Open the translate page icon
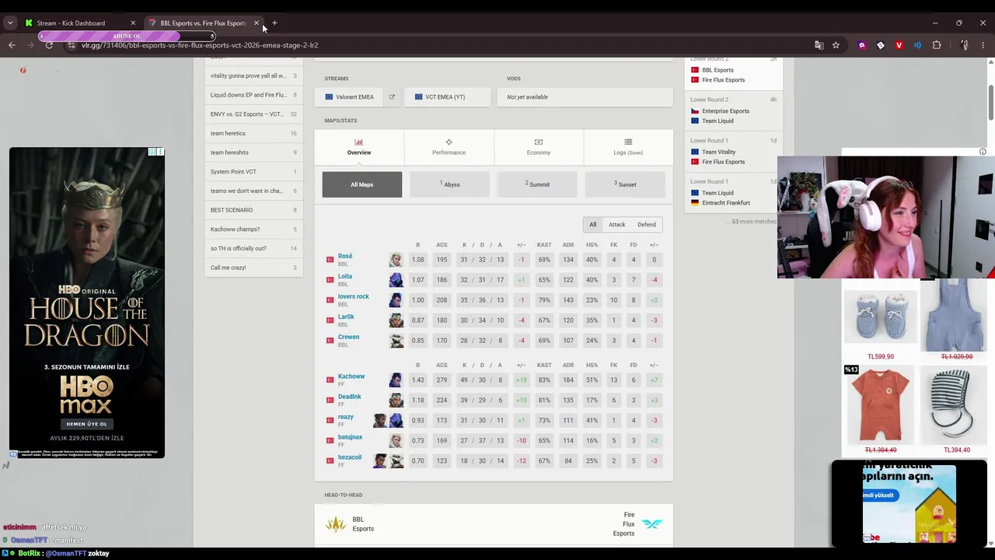This screenshot has height=560, width=995. coord(819,45)
